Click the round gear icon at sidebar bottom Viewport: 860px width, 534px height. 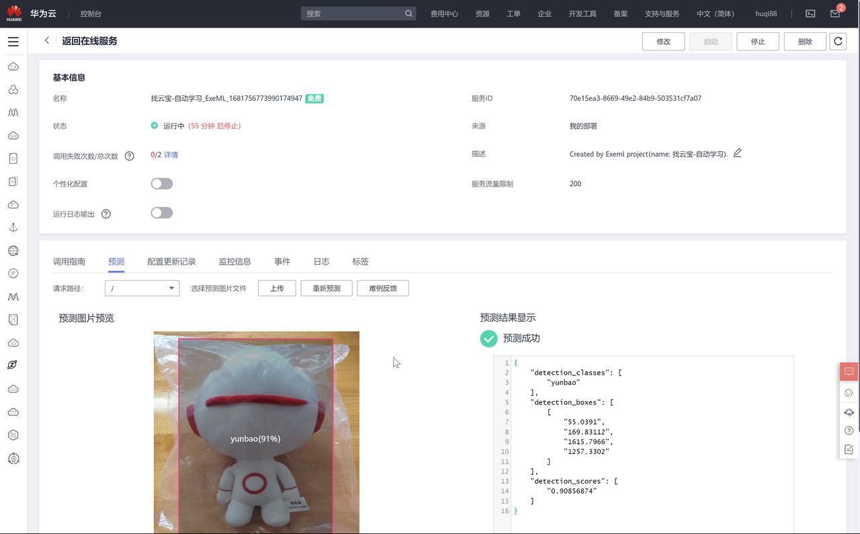coord(13,459)
